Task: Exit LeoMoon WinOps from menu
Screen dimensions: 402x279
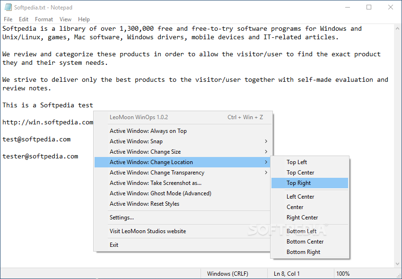Action: tap(182, 244)
